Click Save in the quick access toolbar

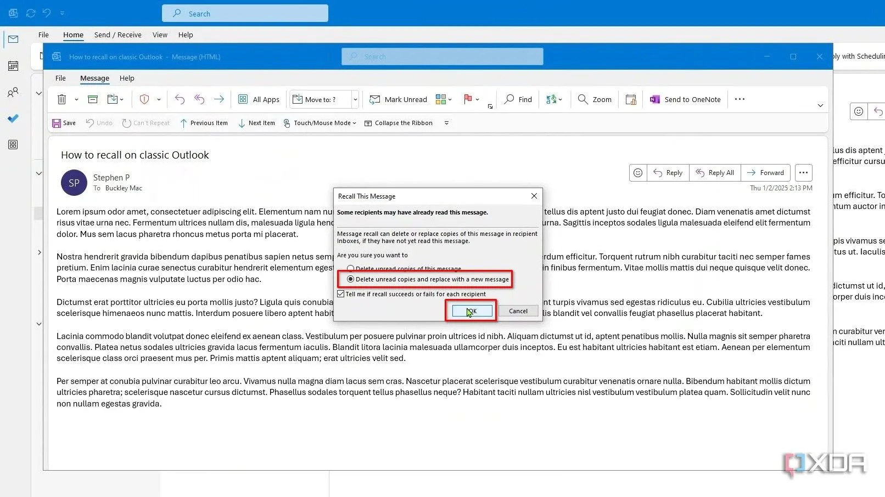click(x=64, y=123)
